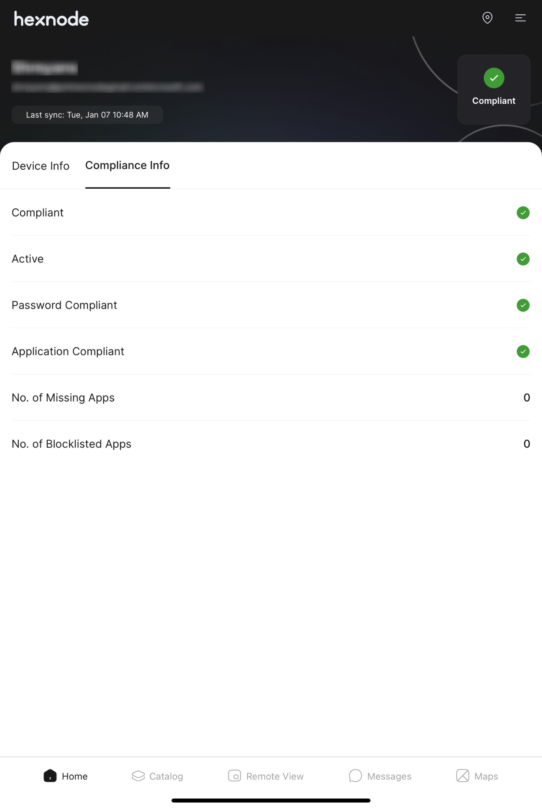Open Catalog from the bottom bar
542x808 pixels.
[157, 776]
